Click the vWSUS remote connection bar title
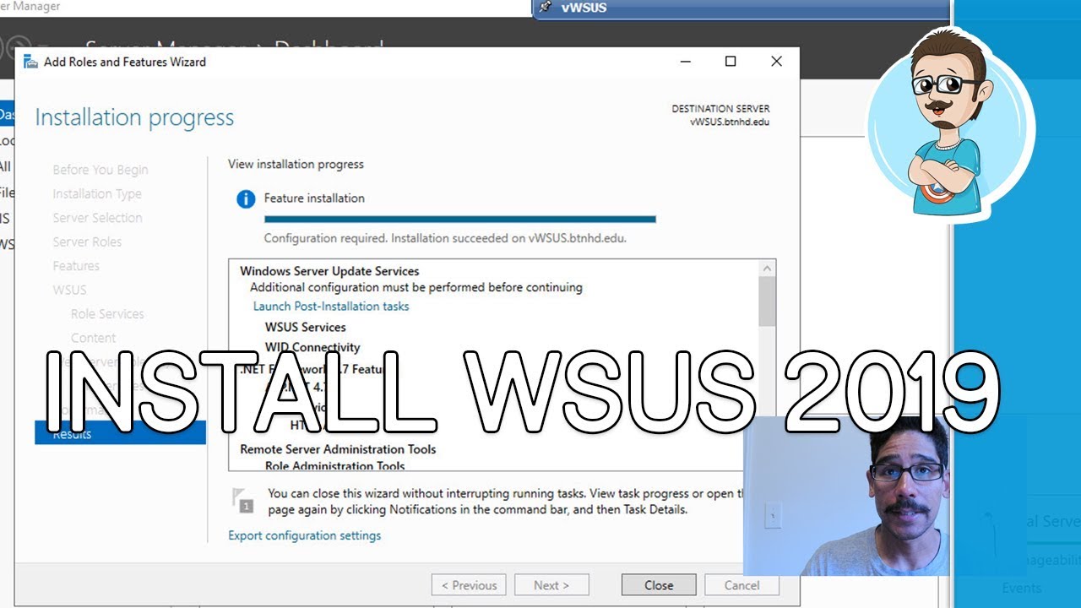Image resolution: width=1081 pixels, height=608 pixels. coord(584,8)
